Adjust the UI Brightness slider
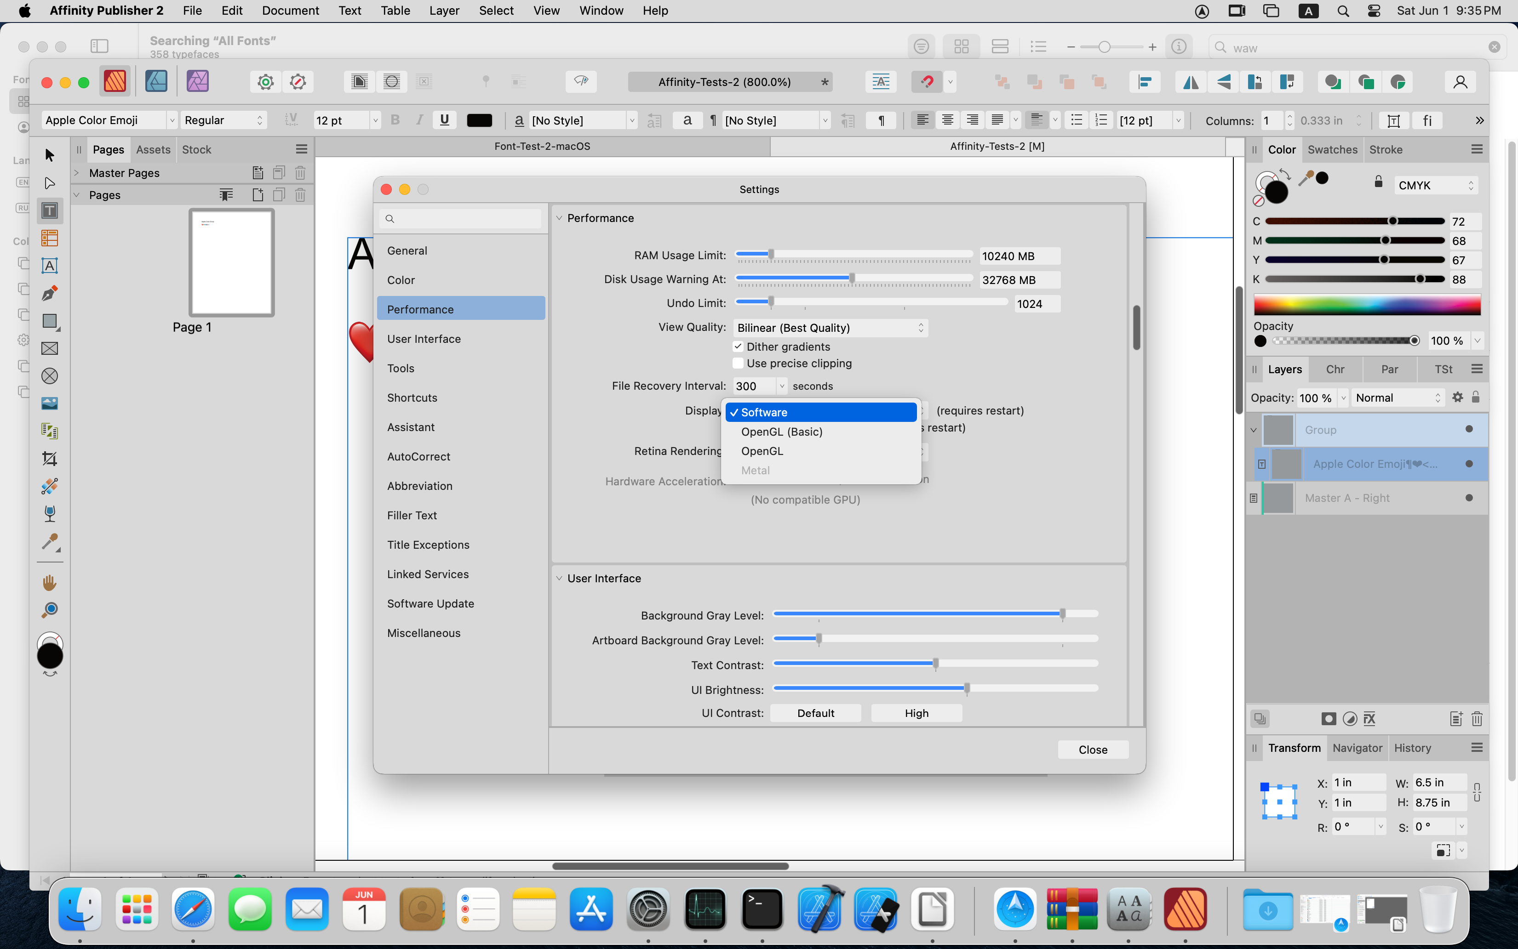The image size is (1518, 949). [936, 689]
